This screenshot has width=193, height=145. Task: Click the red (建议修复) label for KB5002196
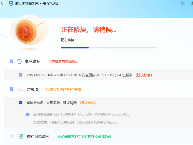click(x=144, y=75)
